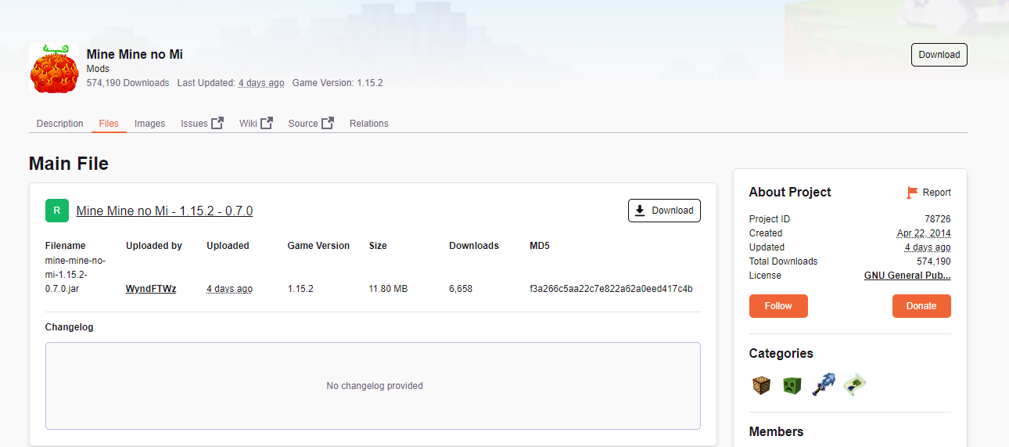Open the GNU General Public license link
Viewport: 1009px width, 447px height.
907,276
